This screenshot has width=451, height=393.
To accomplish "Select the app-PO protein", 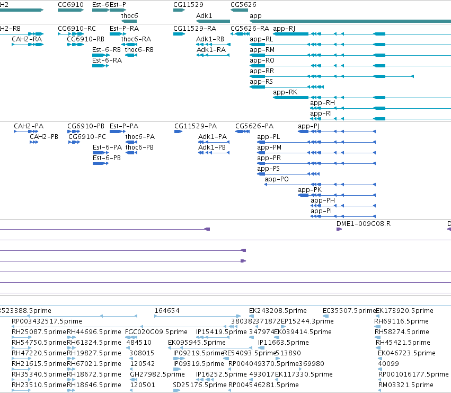I will click(x=277, y=179).
